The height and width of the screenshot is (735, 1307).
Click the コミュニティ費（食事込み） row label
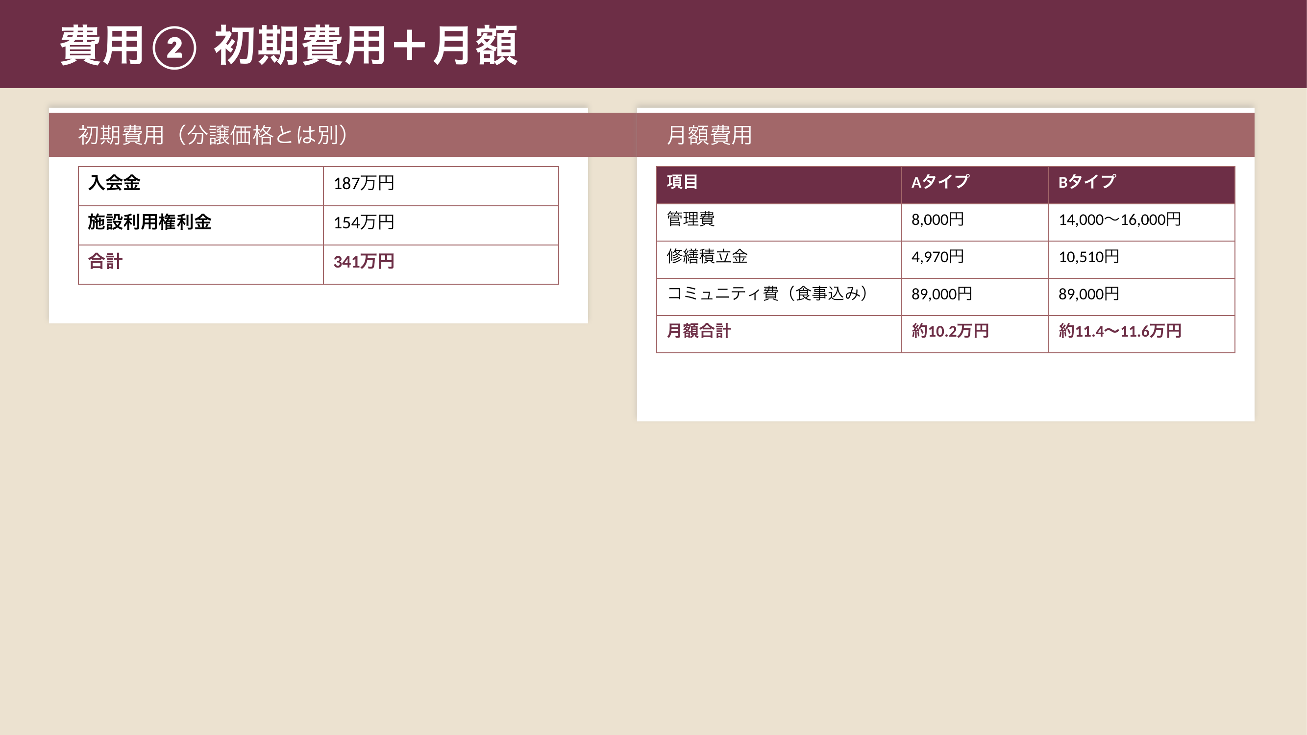[x=766, y=294]
